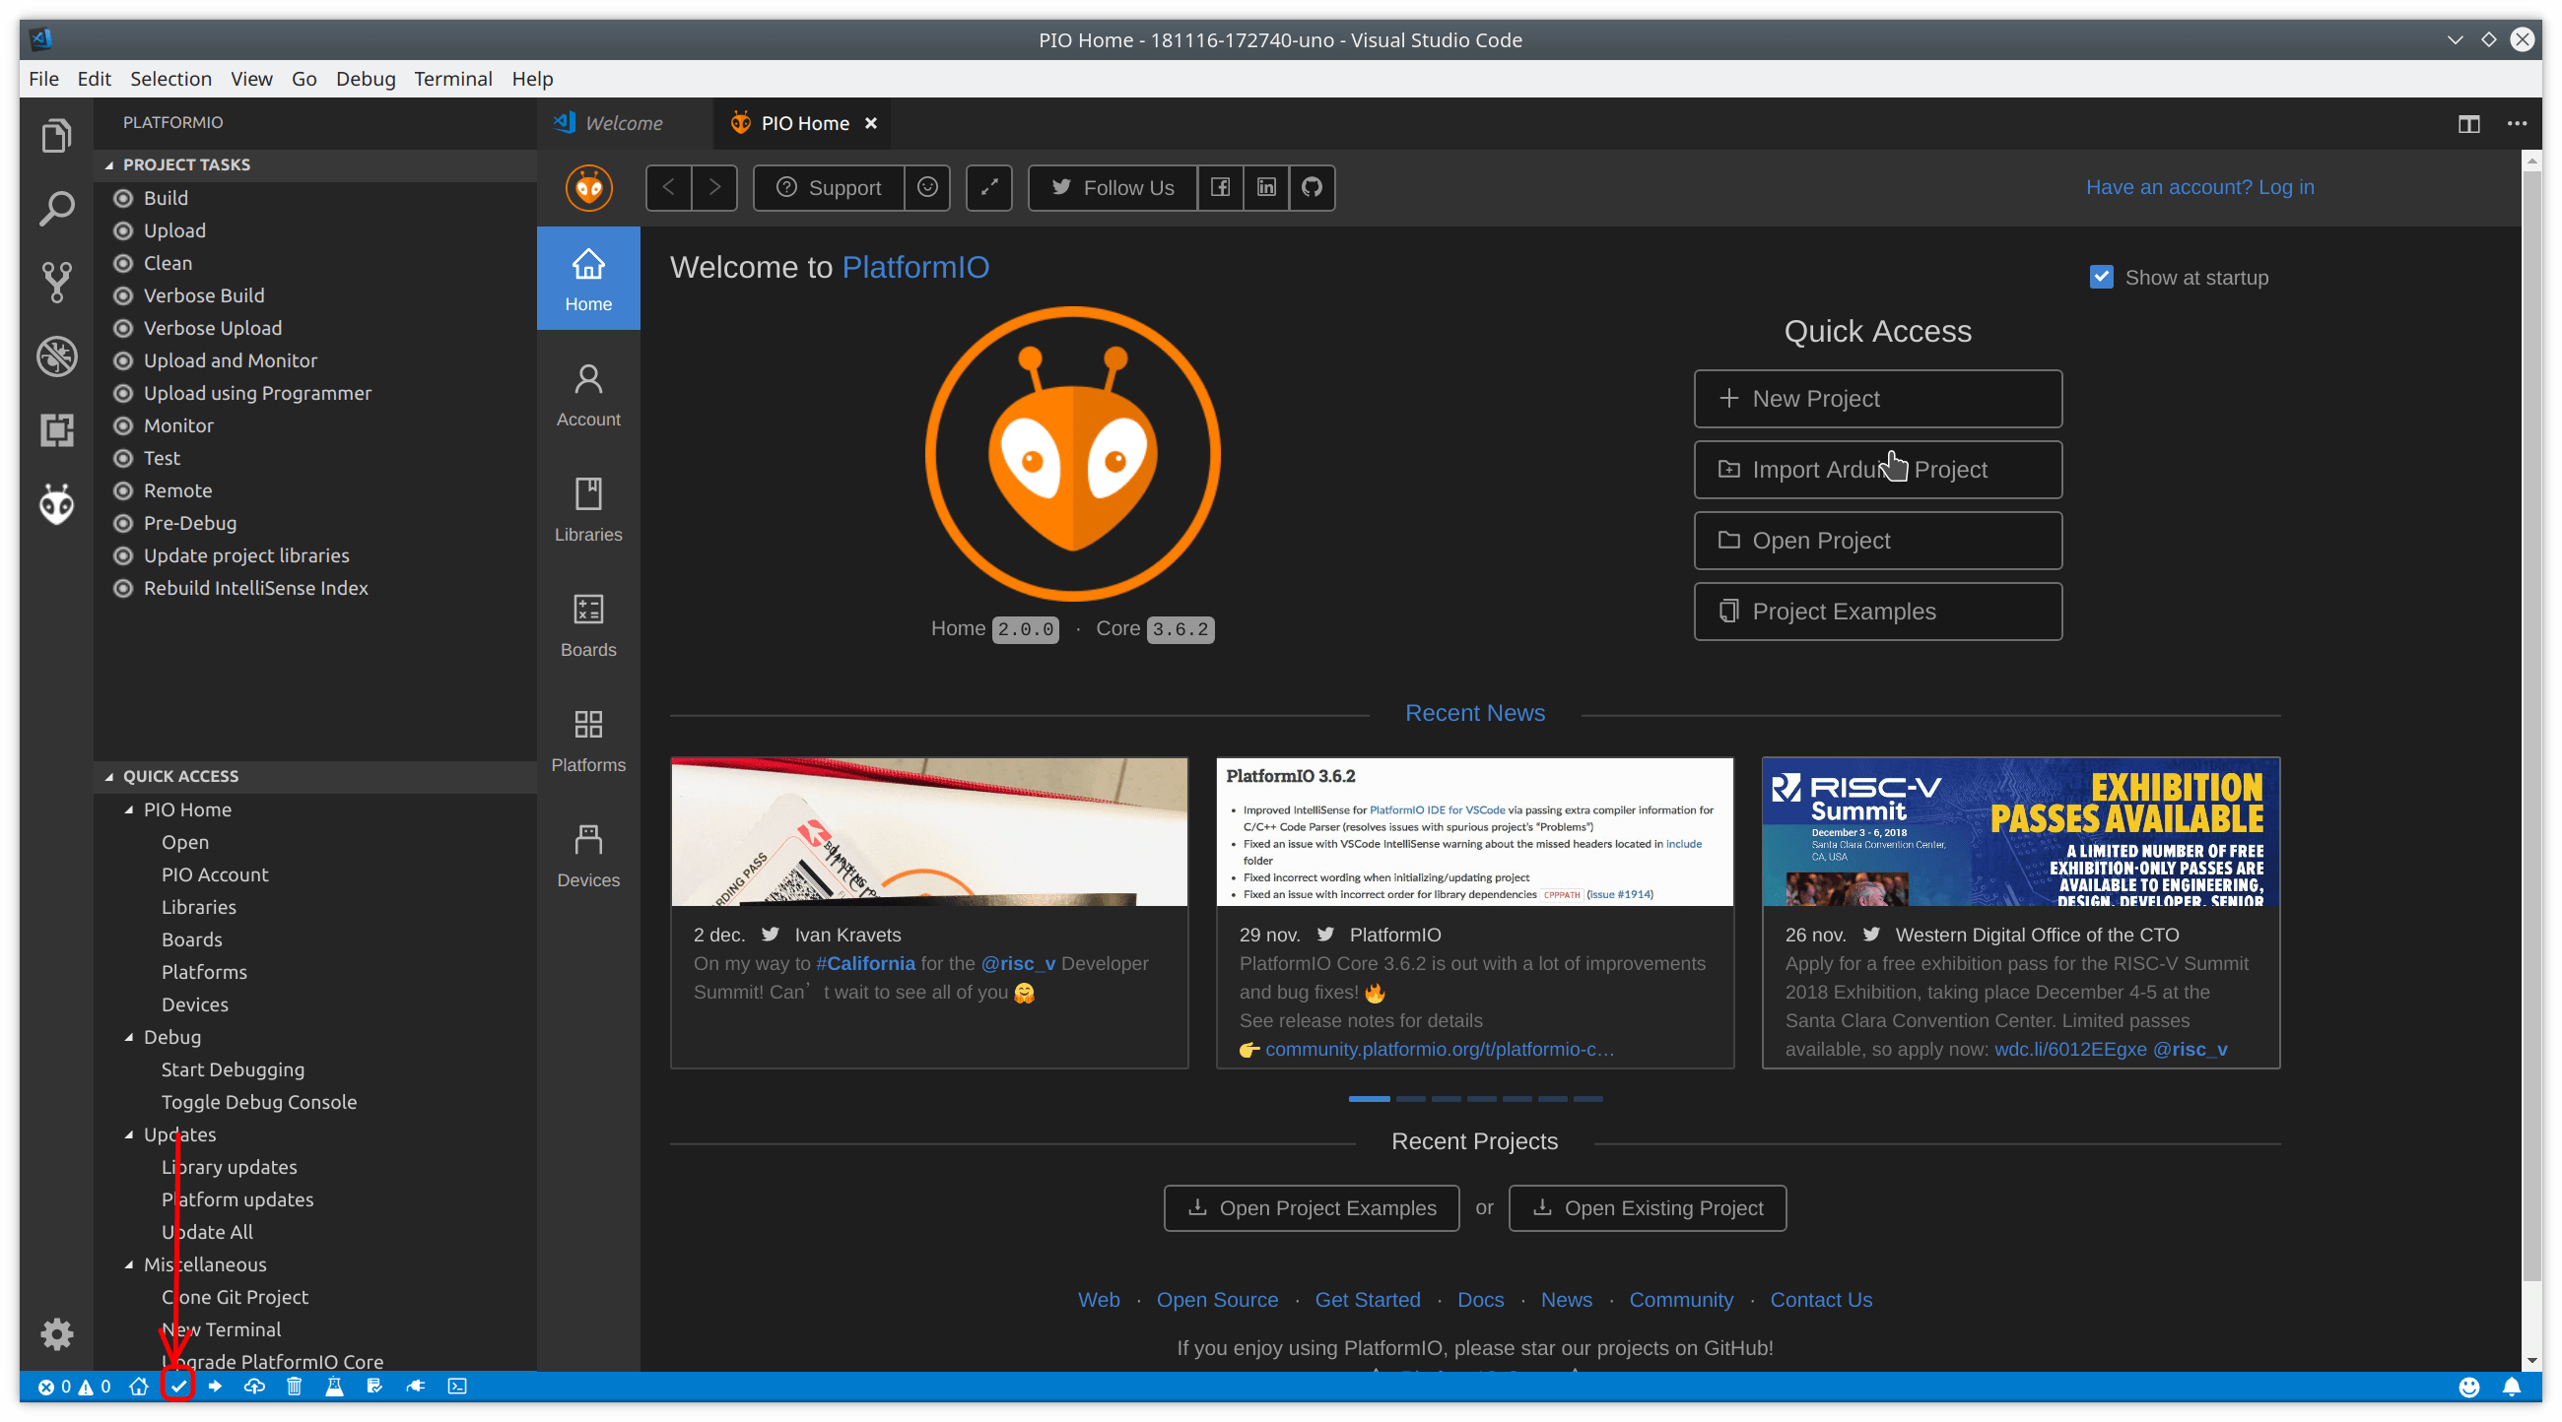Go forward in PIO Home navigation
Viewport: 2562px width, 1422px height.
(x=714, y=188)
